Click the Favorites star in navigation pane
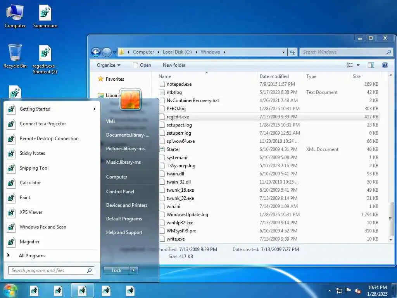 click(101, 79)
